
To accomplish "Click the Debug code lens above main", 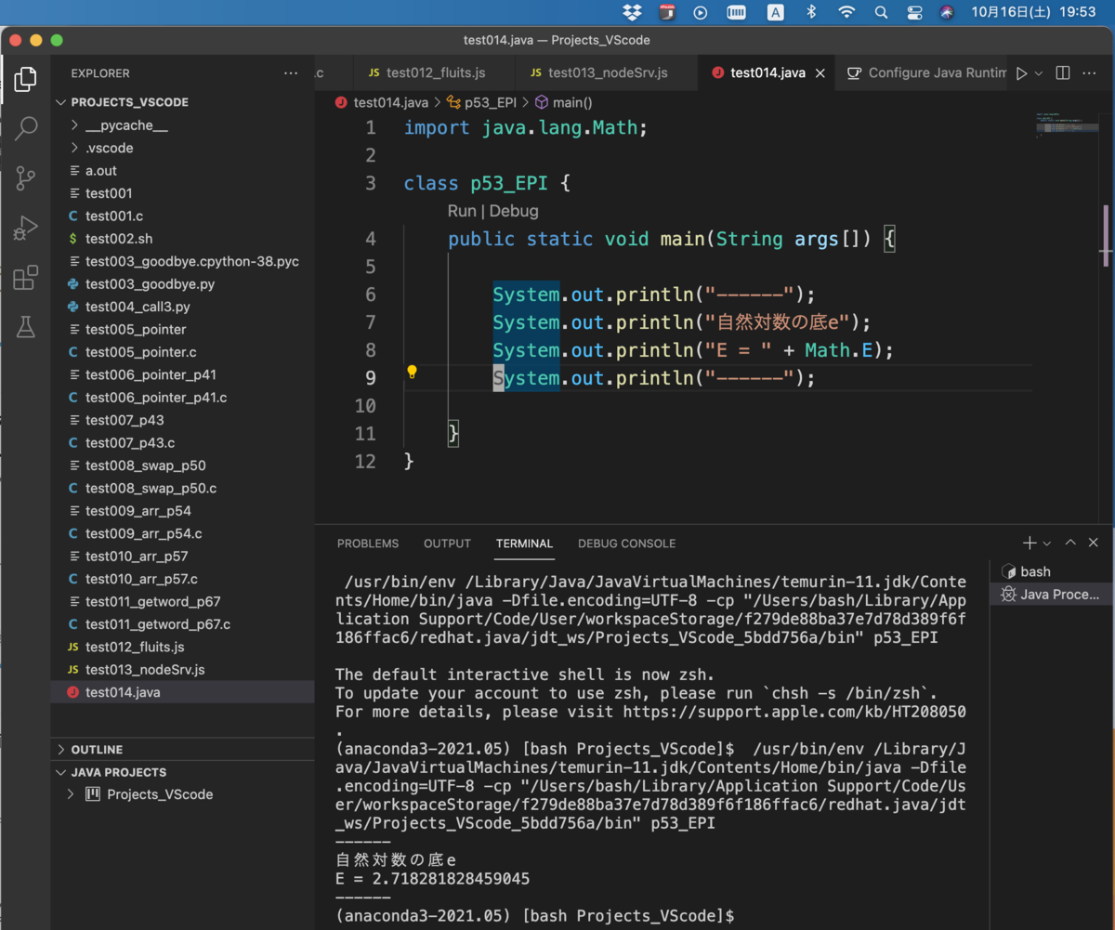I will tap(514, 211).
